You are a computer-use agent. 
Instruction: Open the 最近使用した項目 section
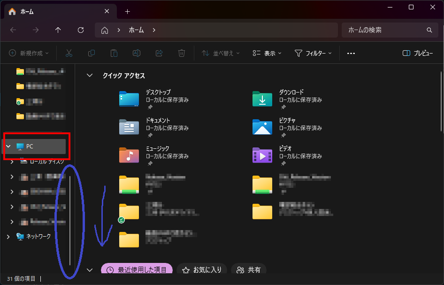(x=137, y=269)
